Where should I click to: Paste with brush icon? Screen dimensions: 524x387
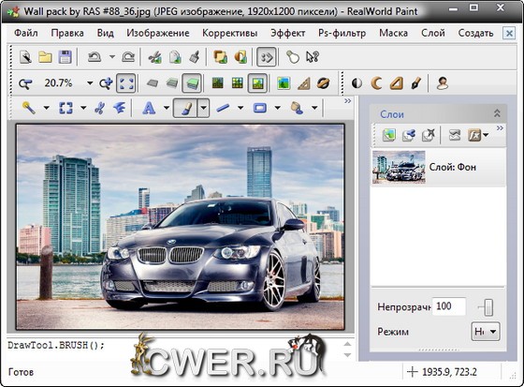click(195, 56)
